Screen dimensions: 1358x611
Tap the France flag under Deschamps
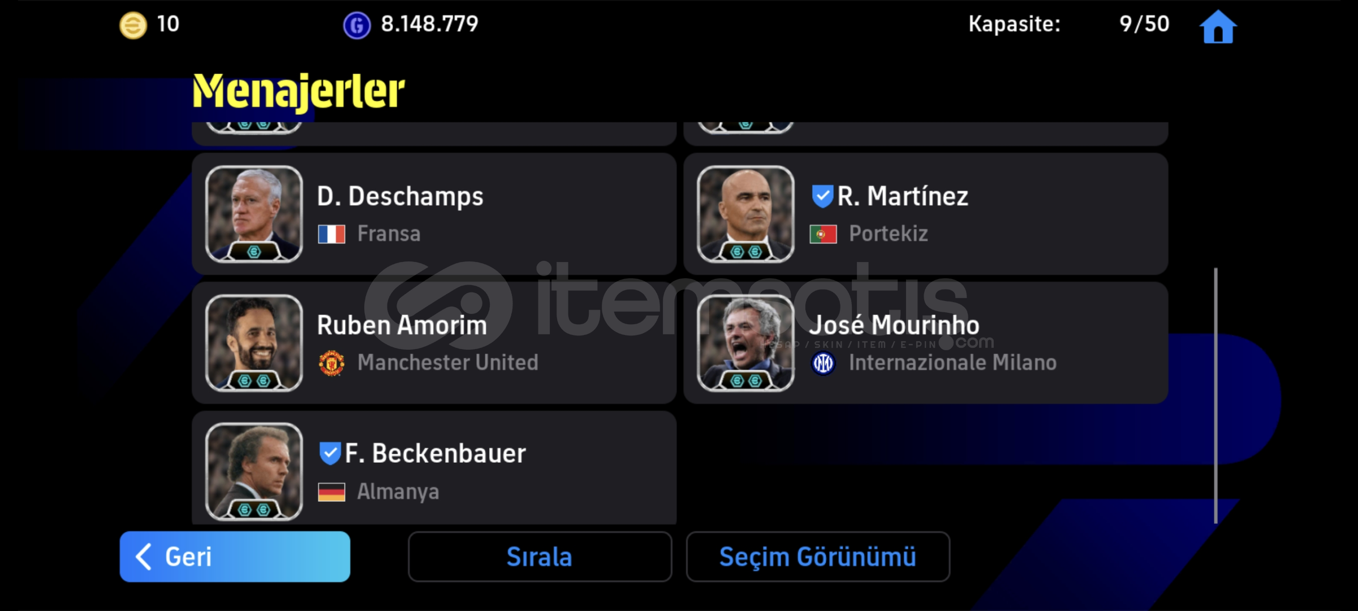(331, 234)
